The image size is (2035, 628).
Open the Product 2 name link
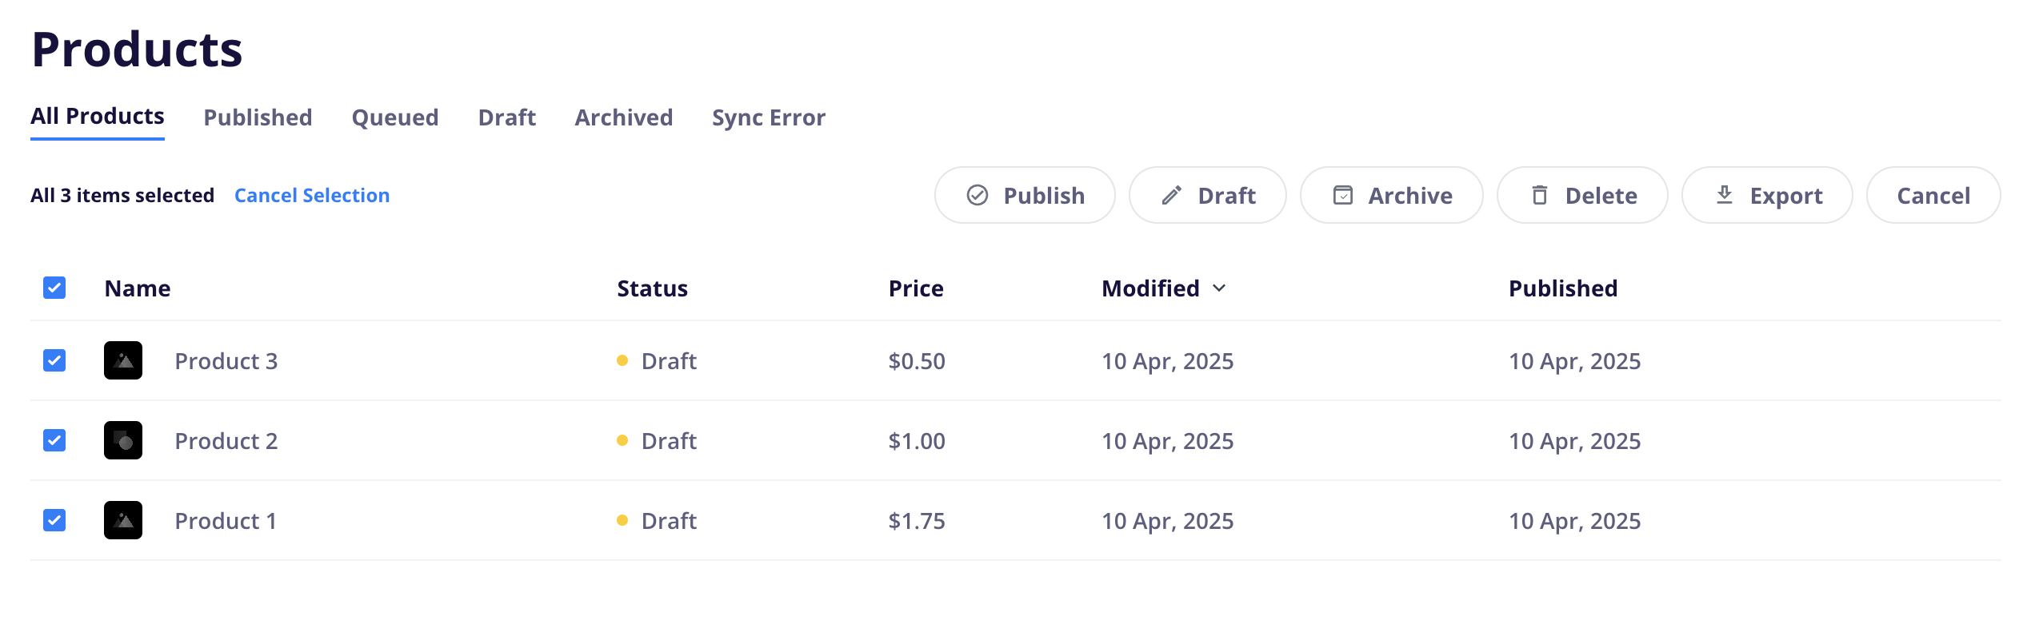coord(226,440)
